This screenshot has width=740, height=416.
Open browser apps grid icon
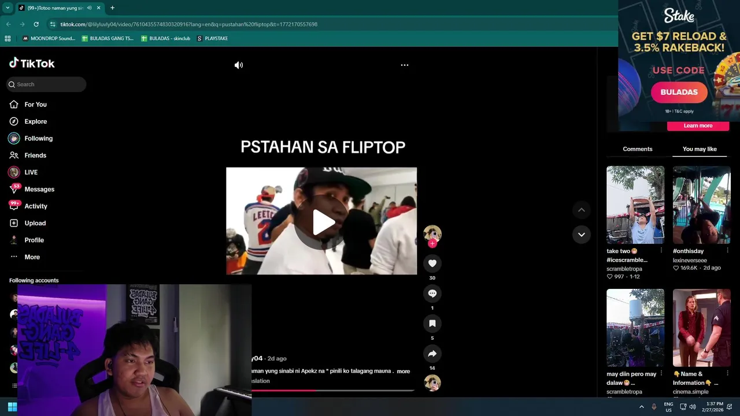tap(8, 39)
